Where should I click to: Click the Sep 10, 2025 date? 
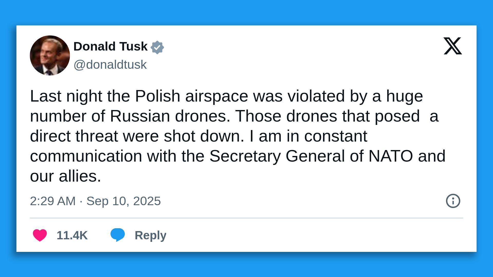click(x=124, y=201)
